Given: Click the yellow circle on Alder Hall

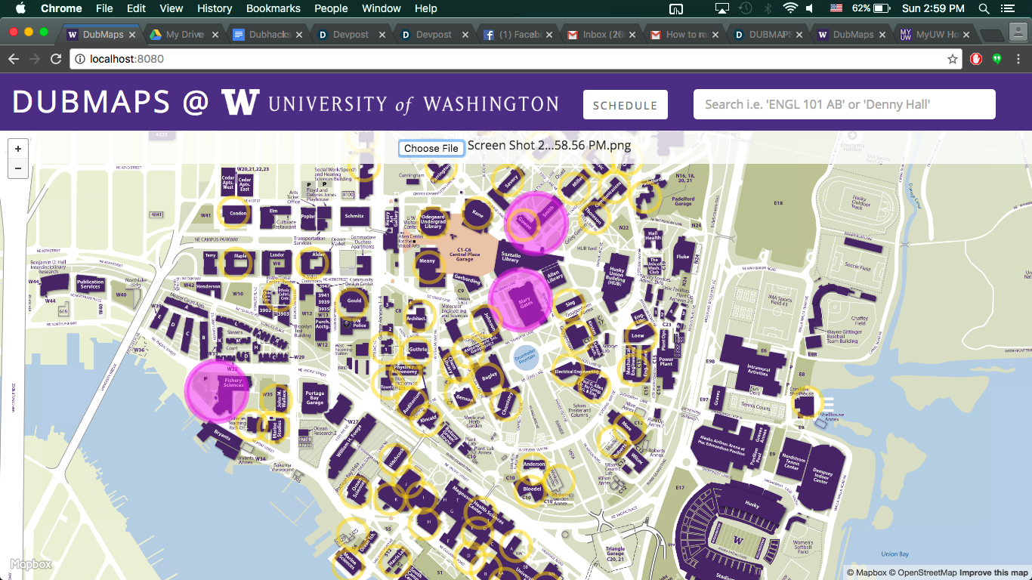Looking at the screenshot, I should tap(314, 263).
